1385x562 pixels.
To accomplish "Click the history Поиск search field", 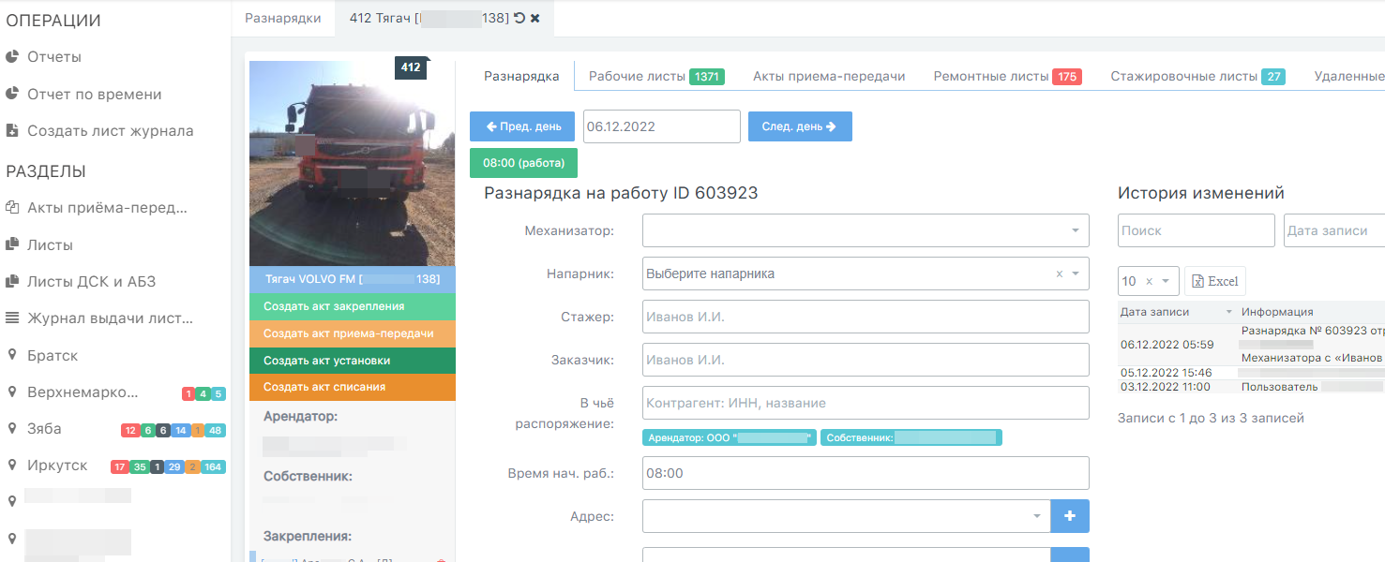I will click(1197, 230).
